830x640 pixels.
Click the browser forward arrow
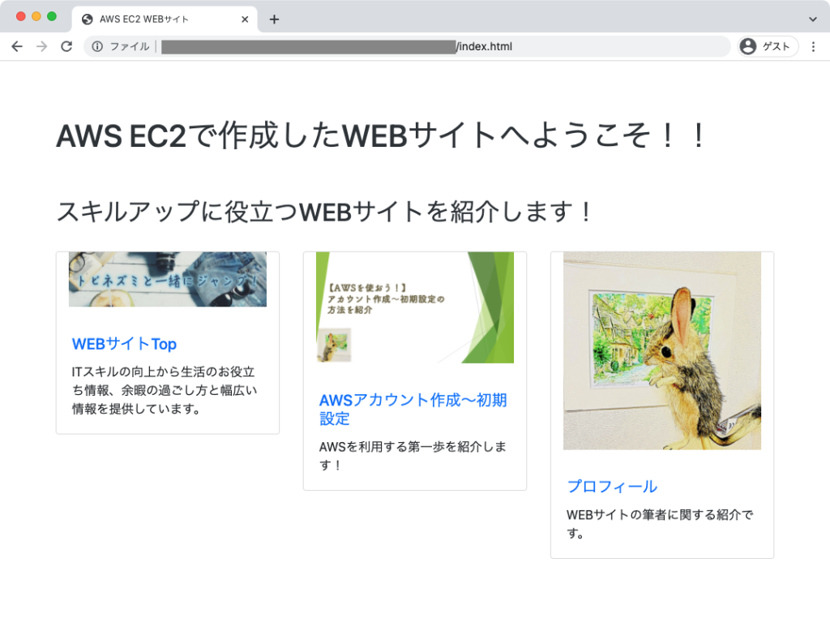[42, 46]
